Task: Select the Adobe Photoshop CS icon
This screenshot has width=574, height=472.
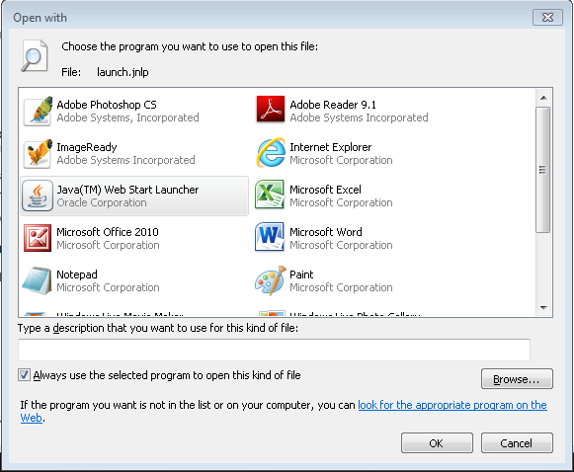Action: coord(38,111)
